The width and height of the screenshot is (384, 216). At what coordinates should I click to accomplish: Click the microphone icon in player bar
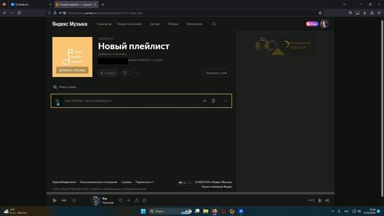[x=320, y=200]
